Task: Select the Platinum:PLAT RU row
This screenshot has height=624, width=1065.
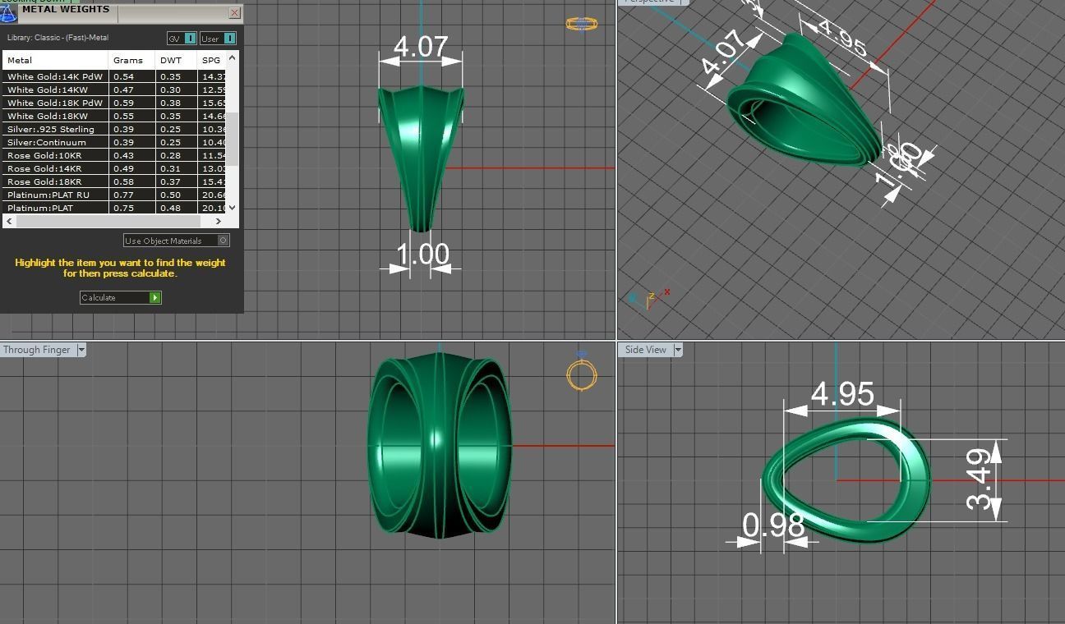Action: [114, 195]
